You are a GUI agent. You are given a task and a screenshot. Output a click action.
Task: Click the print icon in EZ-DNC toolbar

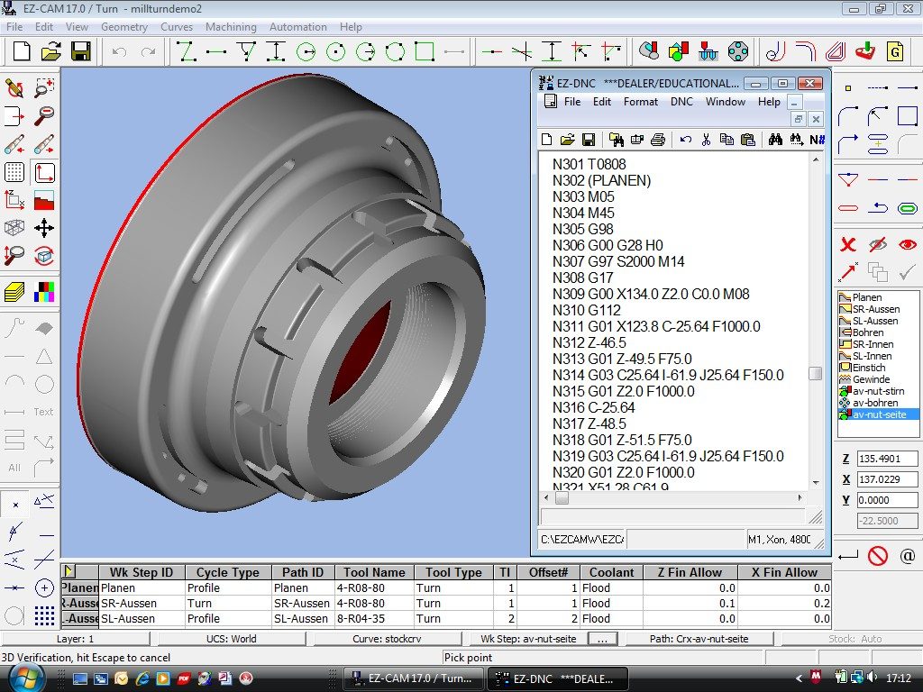point(658,140)
